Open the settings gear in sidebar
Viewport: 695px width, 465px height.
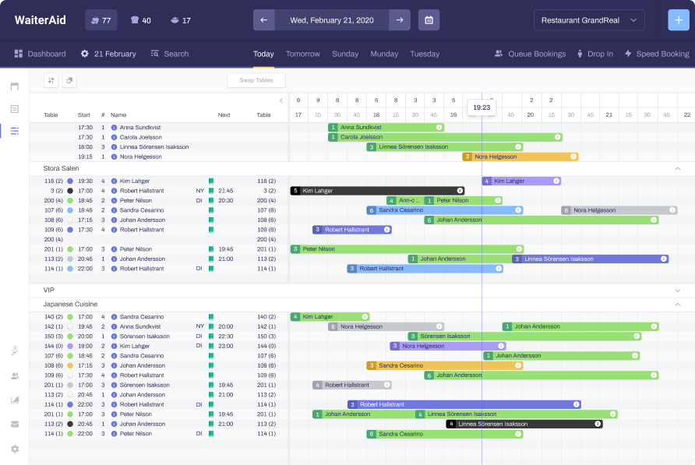(15, 449)
